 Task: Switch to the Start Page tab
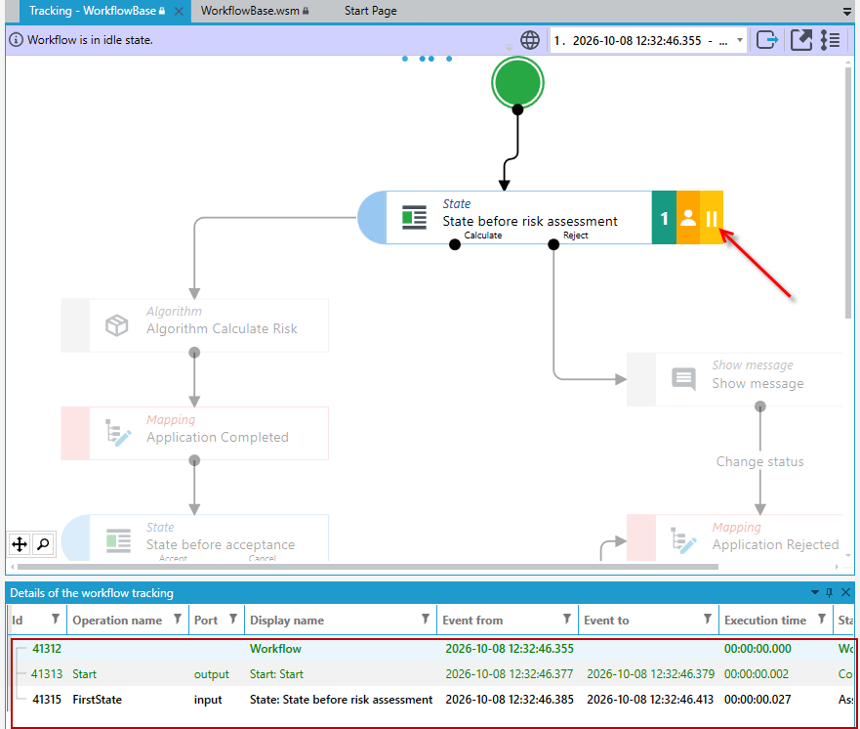coord(371,11)
